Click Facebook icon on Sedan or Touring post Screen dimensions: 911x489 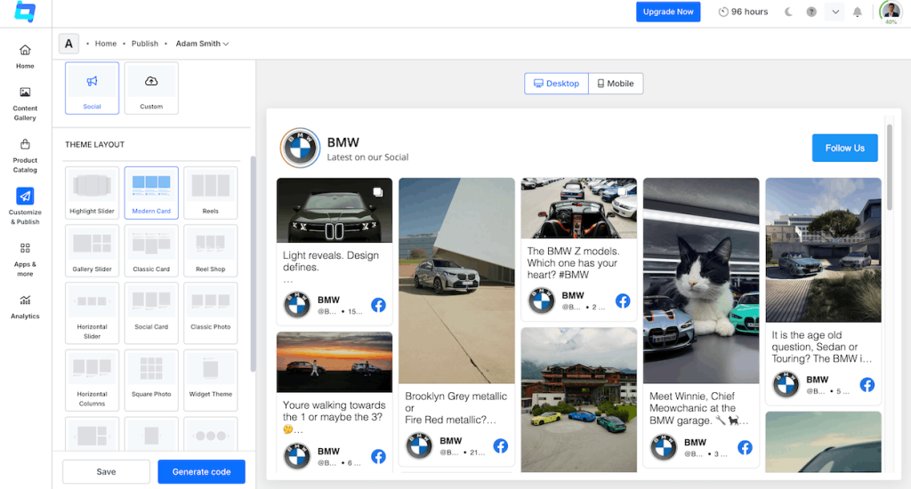click(867, 384)
